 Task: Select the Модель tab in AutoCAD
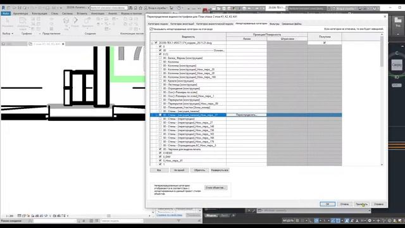pos(211,215)
